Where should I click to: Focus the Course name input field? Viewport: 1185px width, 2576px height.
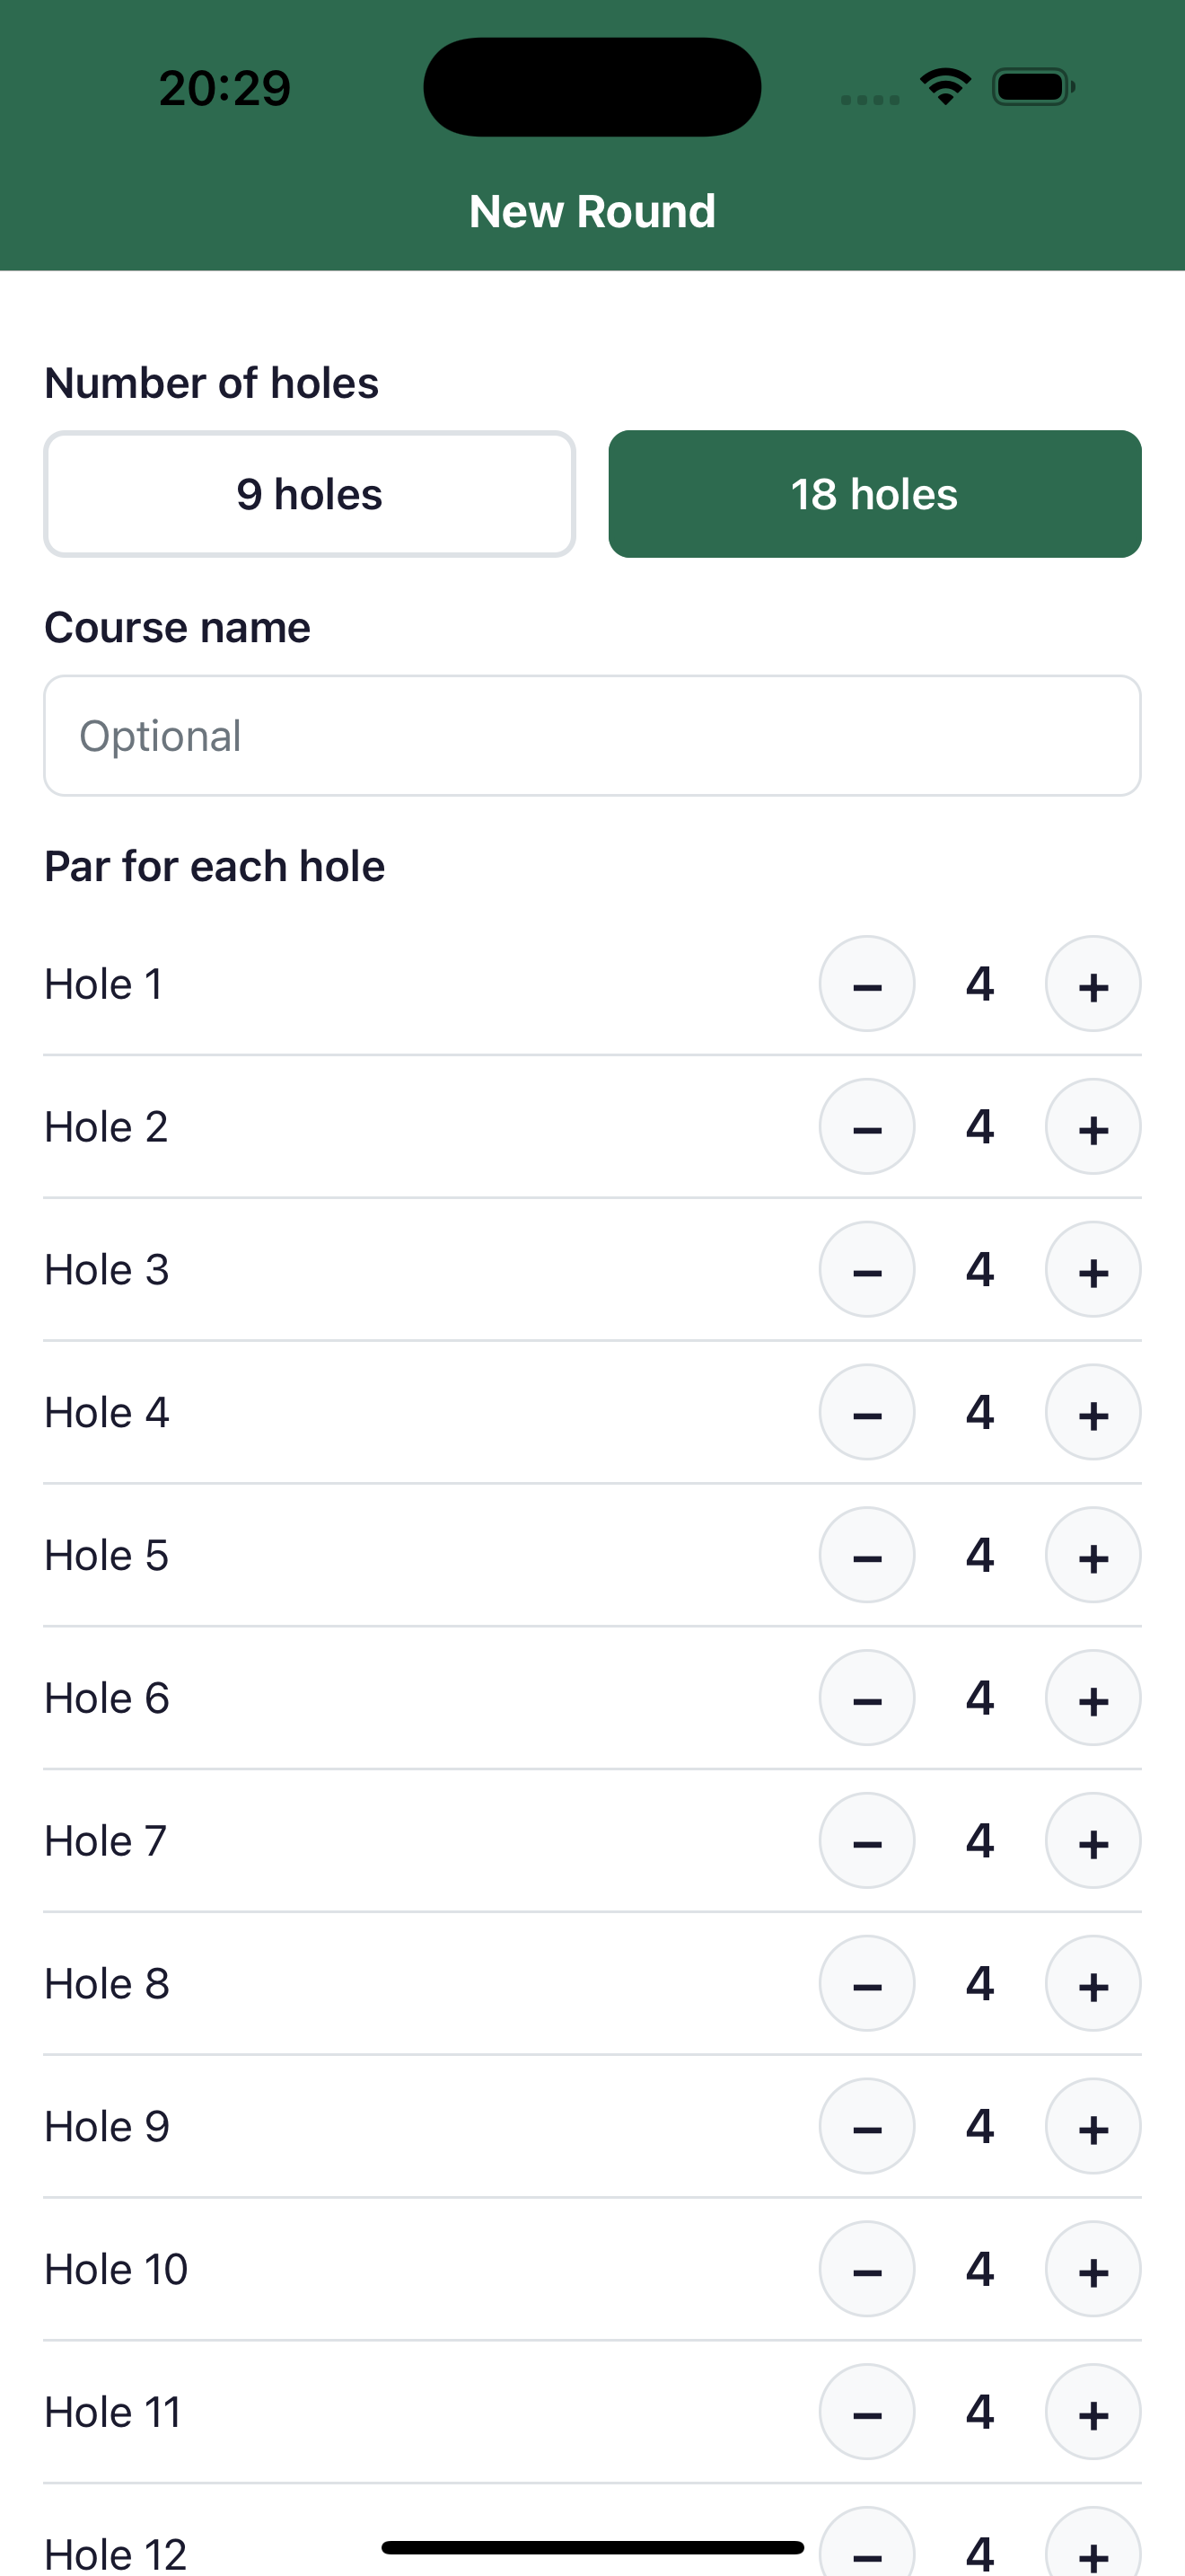coord(592,736)
